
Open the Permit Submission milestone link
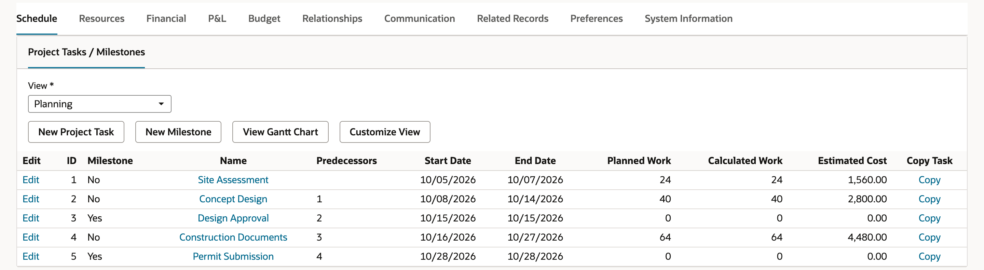pyautogui.click(x=233, y=256)
